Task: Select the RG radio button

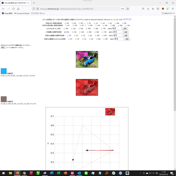Action: tap(65, 23)
